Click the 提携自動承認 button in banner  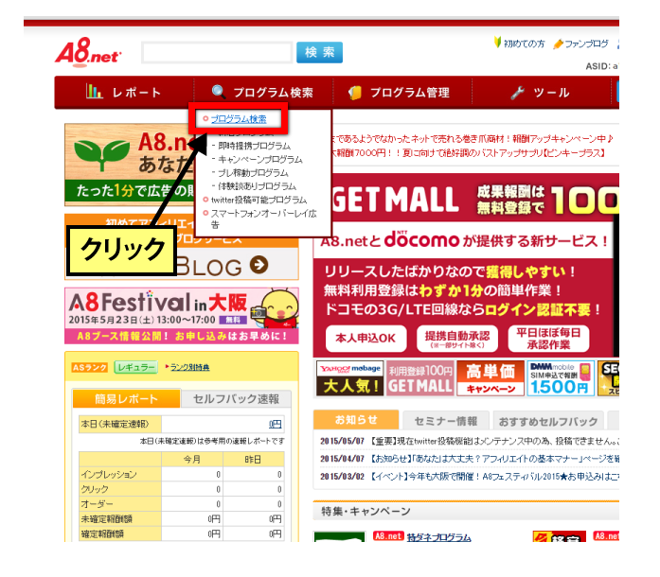457,338
